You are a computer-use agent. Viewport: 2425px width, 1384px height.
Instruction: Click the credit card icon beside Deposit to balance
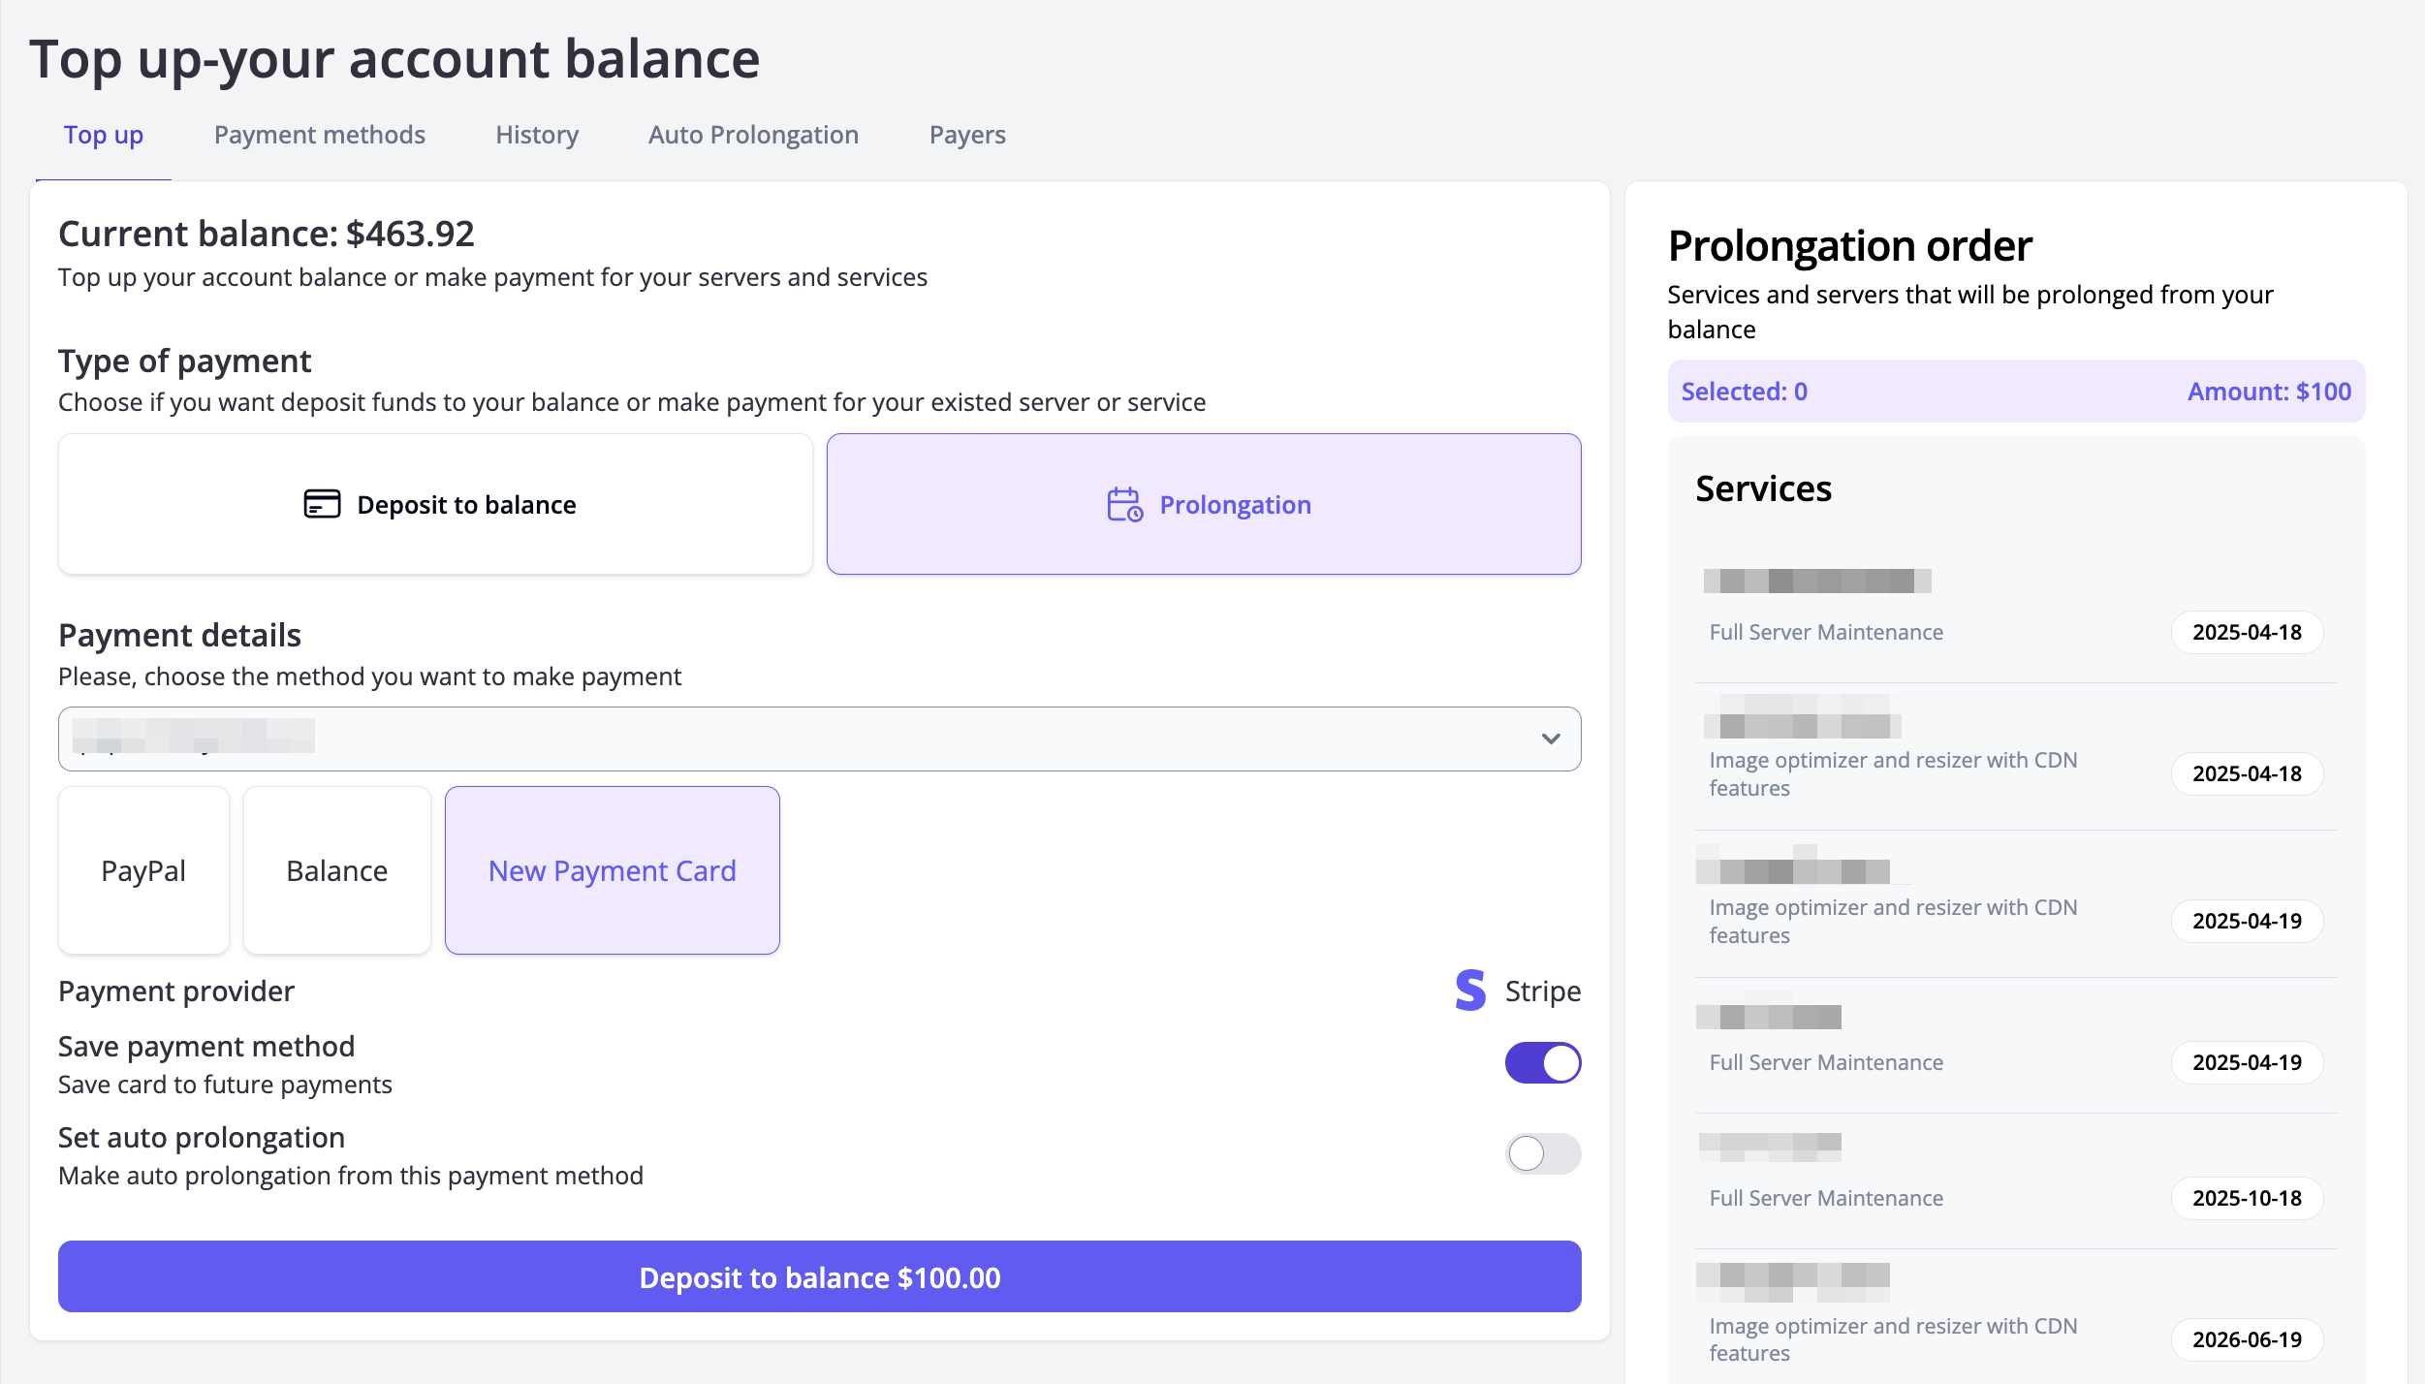[322, 504]
